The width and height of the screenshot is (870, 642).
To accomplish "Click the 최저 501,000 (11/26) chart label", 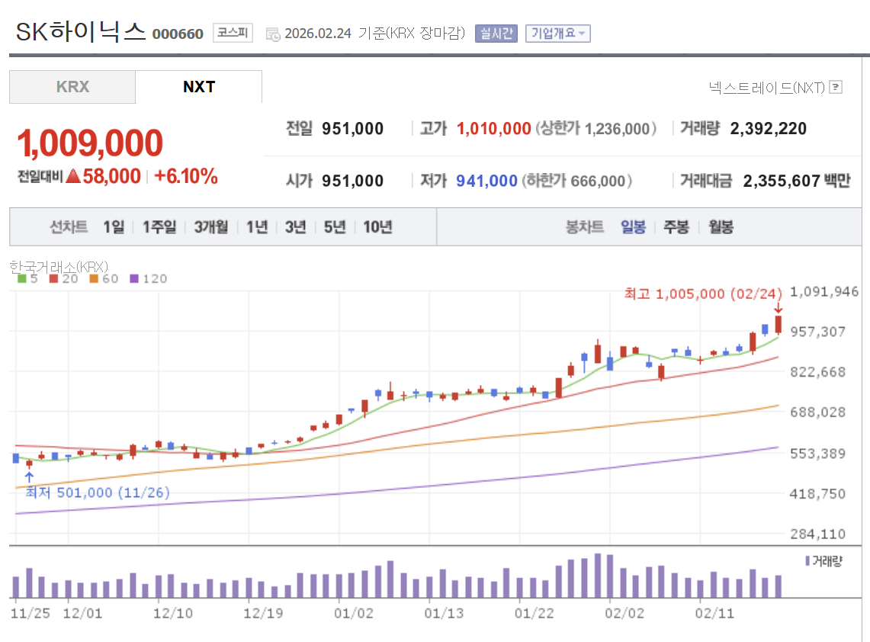I will 98,493.
